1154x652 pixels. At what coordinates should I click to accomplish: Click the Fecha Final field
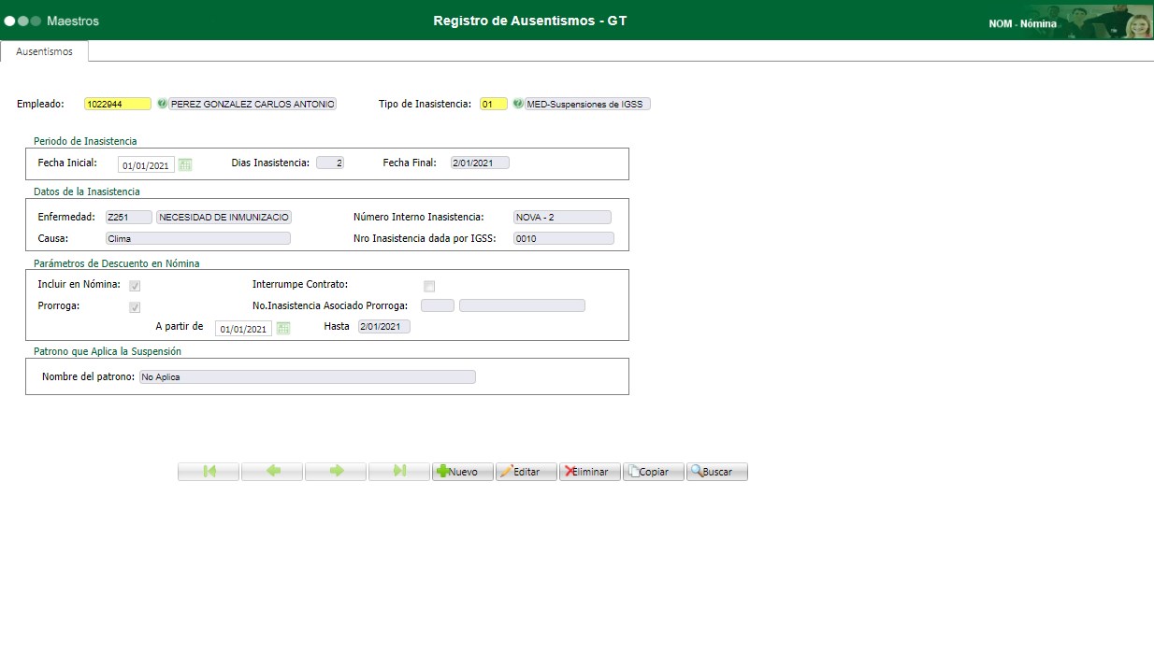point(480,163)
